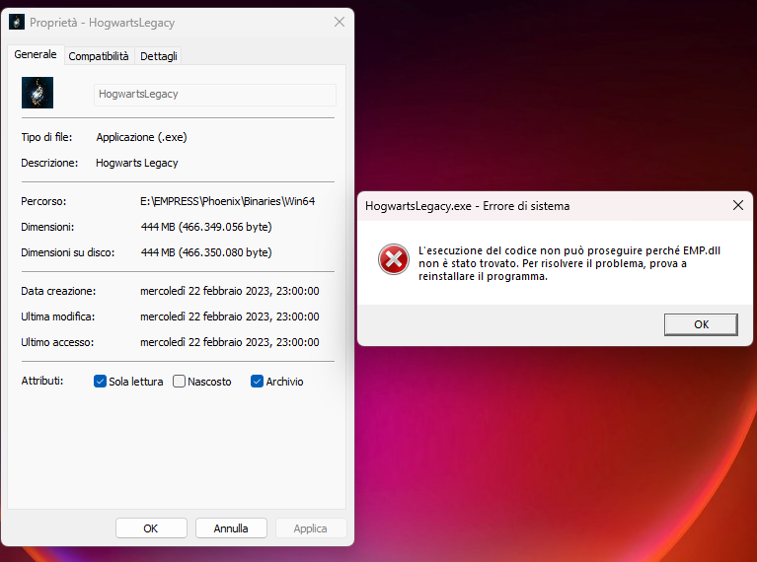Image resolution: width=757 pixels, height=562 pixels.
Task: Click the Attributi label
Action: click(x=42, y=381)
